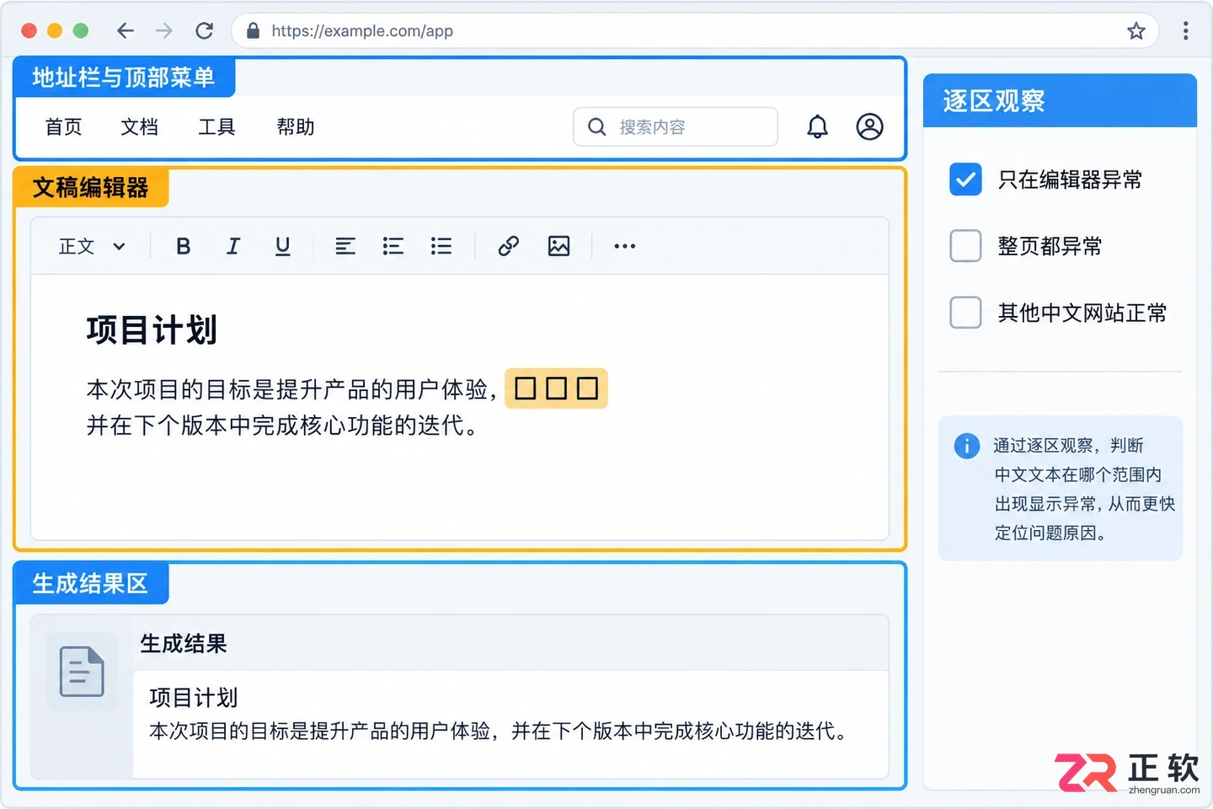
Task: Open the 首页 menu item
Action: point(64,127)
